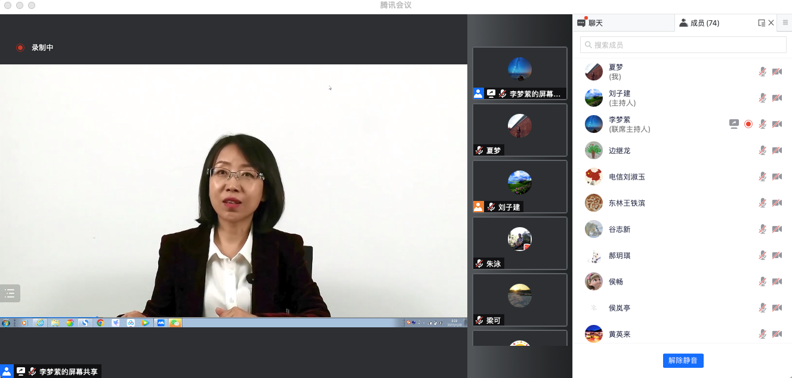Click Chrome icon in the shared taskbar
792x378 pixels.
[x=100, y=323]
